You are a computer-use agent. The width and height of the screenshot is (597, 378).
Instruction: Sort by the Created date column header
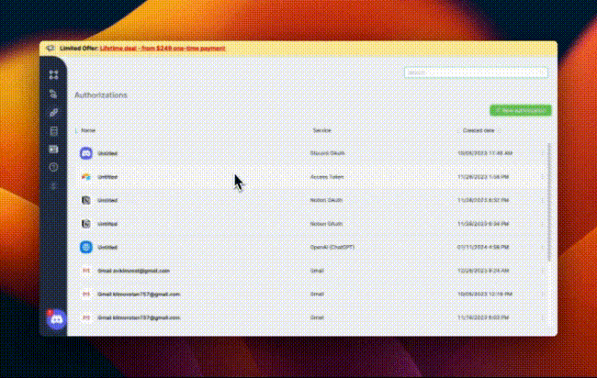pos(479,130)
